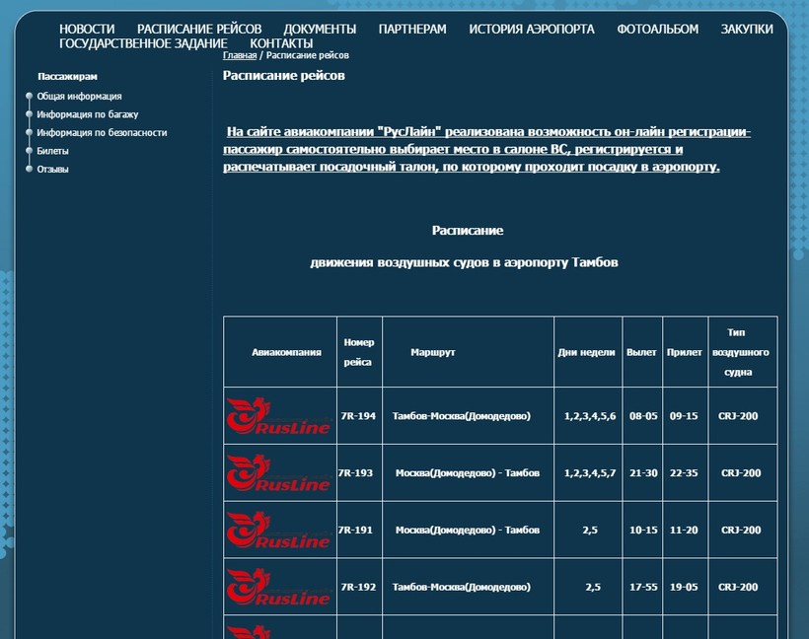The height and width of the screenshot is (639, 809).
Task: Click the Пассажирам sidebar heading
Action: pyautogui.click(x=68, y=76)
